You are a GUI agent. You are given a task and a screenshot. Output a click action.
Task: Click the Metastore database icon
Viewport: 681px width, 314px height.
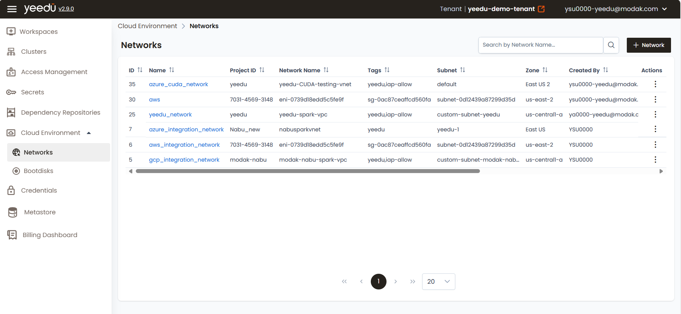click(12, 212)
